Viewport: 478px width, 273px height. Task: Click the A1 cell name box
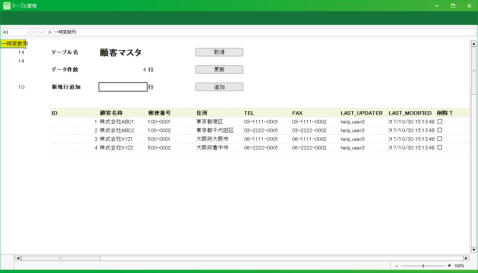coord(15,32)
